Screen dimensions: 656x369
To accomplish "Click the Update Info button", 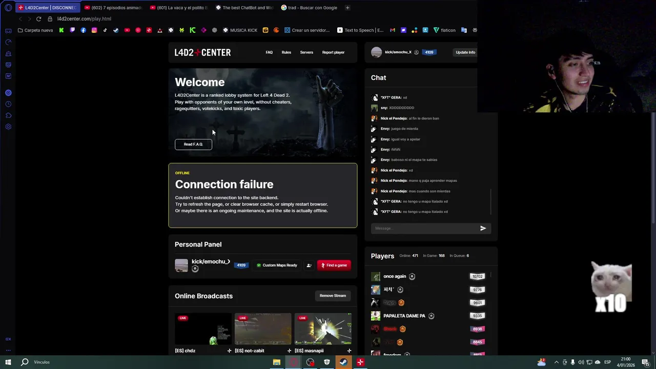I will (465, 52).
